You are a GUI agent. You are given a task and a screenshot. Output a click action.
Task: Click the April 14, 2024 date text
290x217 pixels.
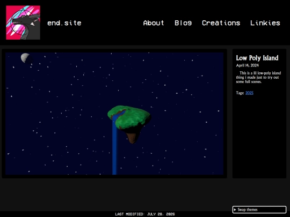click(x=247, y=65)
